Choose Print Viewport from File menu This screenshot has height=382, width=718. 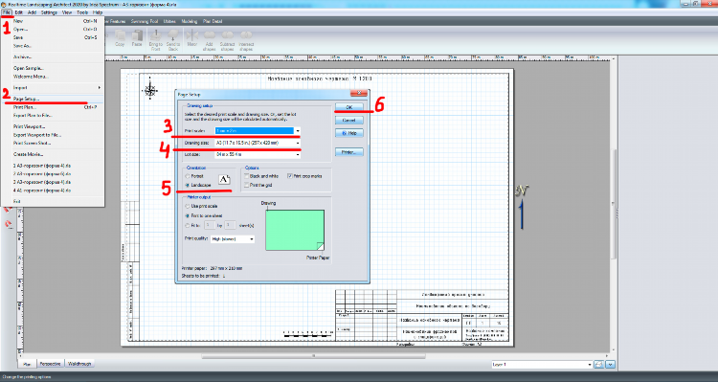tap(53, 126)
